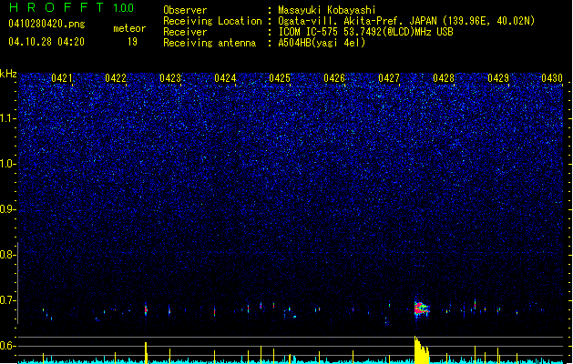Click the 0422 time marker

click(x=116, y=78)
